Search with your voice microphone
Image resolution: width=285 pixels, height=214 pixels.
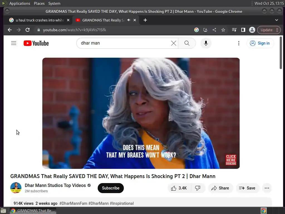tap(206, 43)
